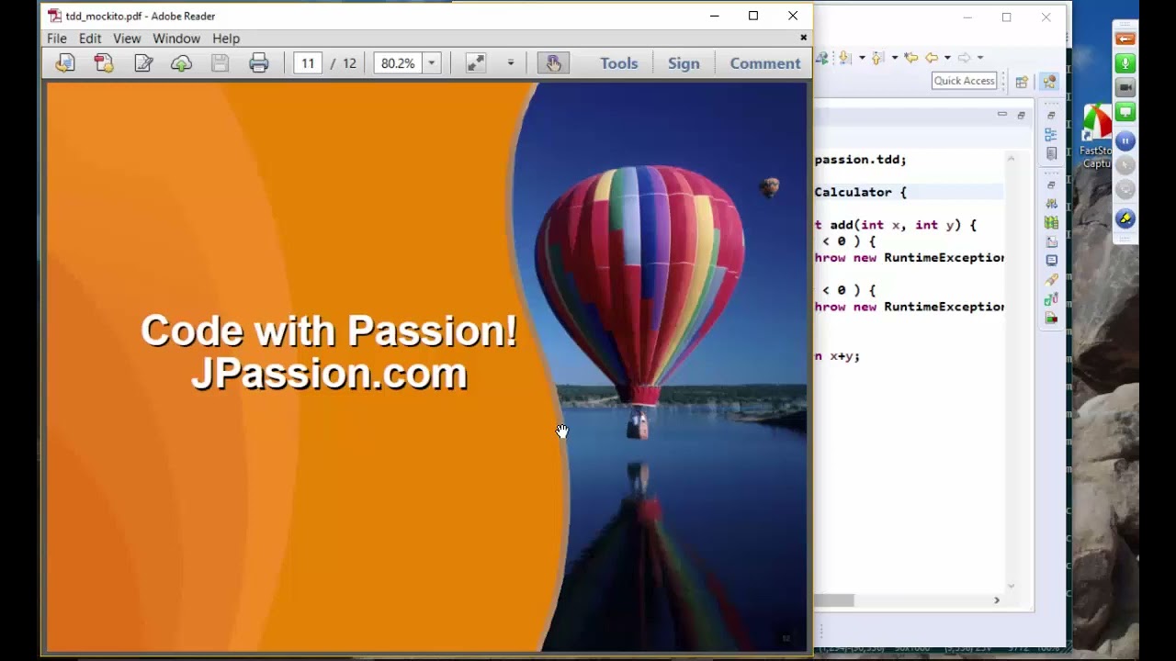Open the Next Annotation dropdown arrow
Viewport: 1176px width, 661px height.
(862, 58)
